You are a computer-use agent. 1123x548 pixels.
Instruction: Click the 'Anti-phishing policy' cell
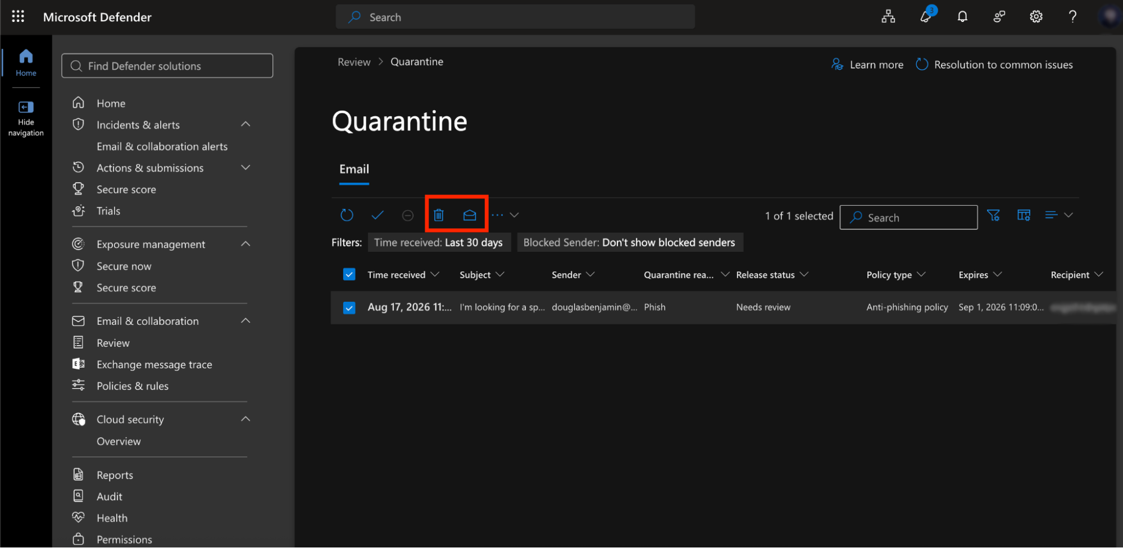coord(907,307)
